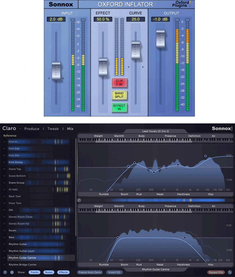Toggle the BAND SPLIT button
235x277 pixels.
119,95
